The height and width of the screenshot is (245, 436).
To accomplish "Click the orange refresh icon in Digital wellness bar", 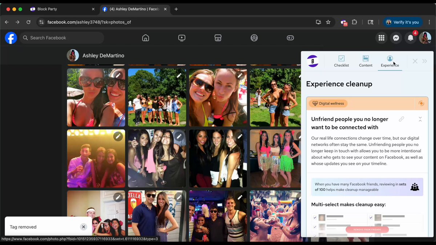I will pos(421,103).
